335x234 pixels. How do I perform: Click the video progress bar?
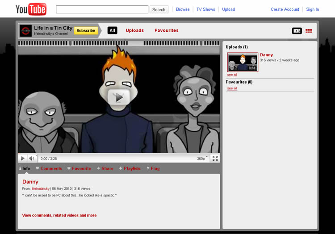pos(119,153)
